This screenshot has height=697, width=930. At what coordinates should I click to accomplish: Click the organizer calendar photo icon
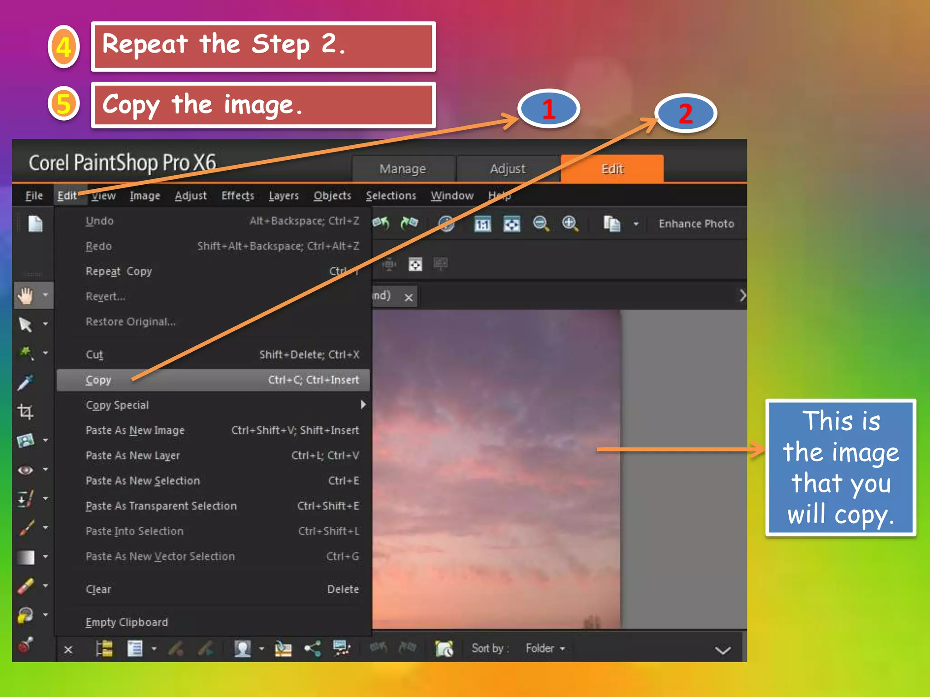point(444,648)
